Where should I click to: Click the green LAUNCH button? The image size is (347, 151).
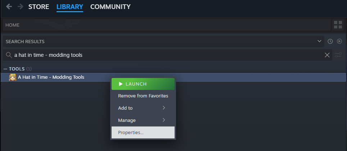[143, 84]
